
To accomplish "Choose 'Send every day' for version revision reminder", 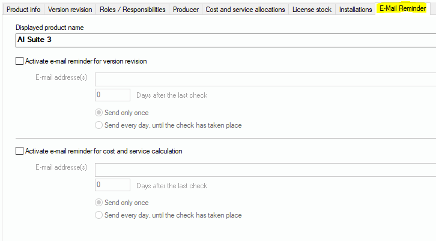I will pyautogui.click(x=99, y=125).
